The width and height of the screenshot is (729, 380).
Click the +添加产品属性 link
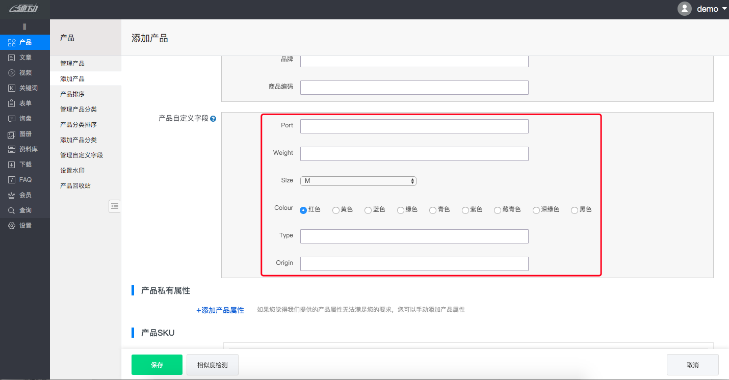point(220,310)
